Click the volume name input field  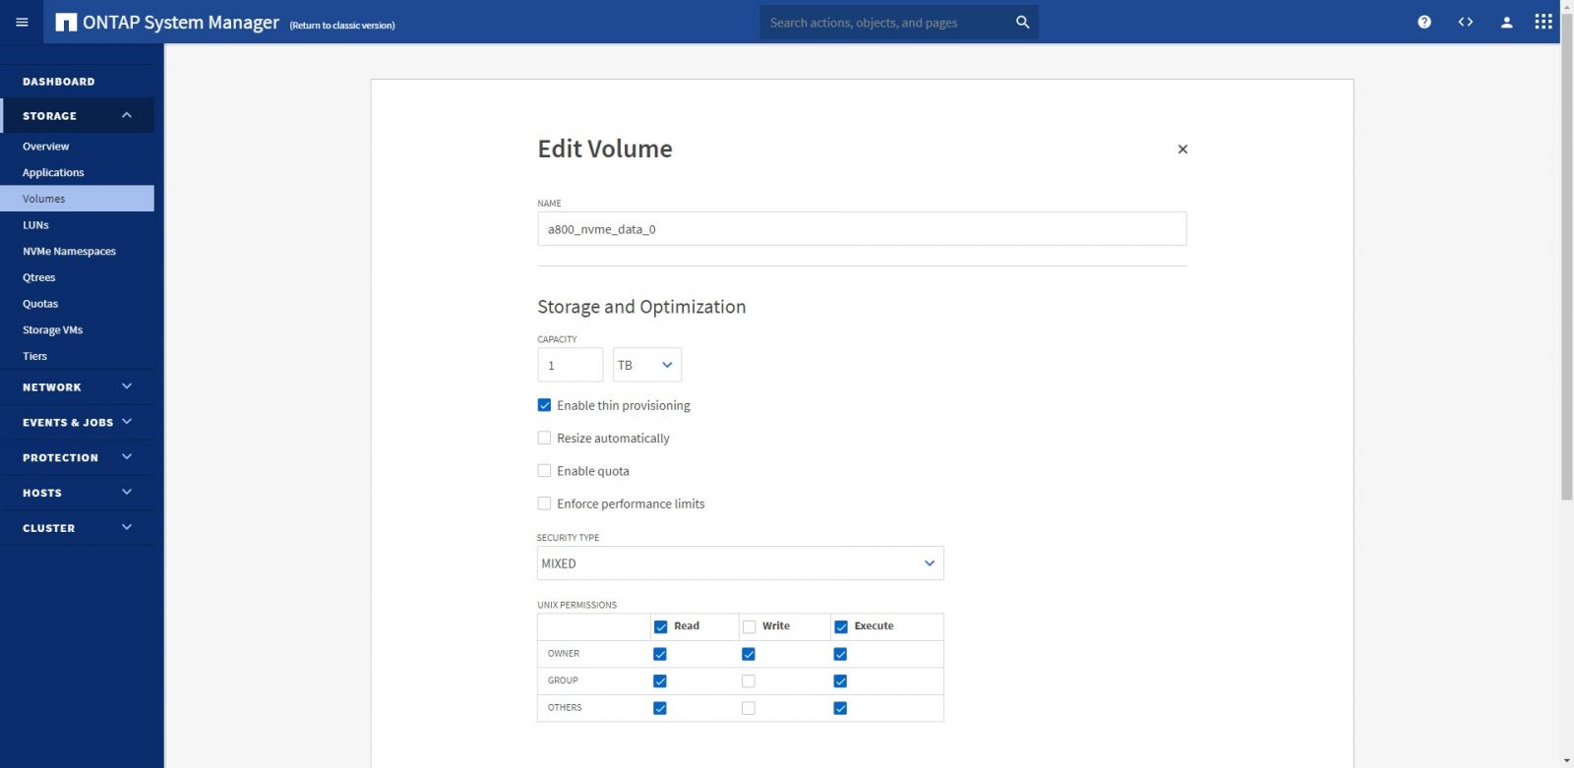click(x=861, y=229)
